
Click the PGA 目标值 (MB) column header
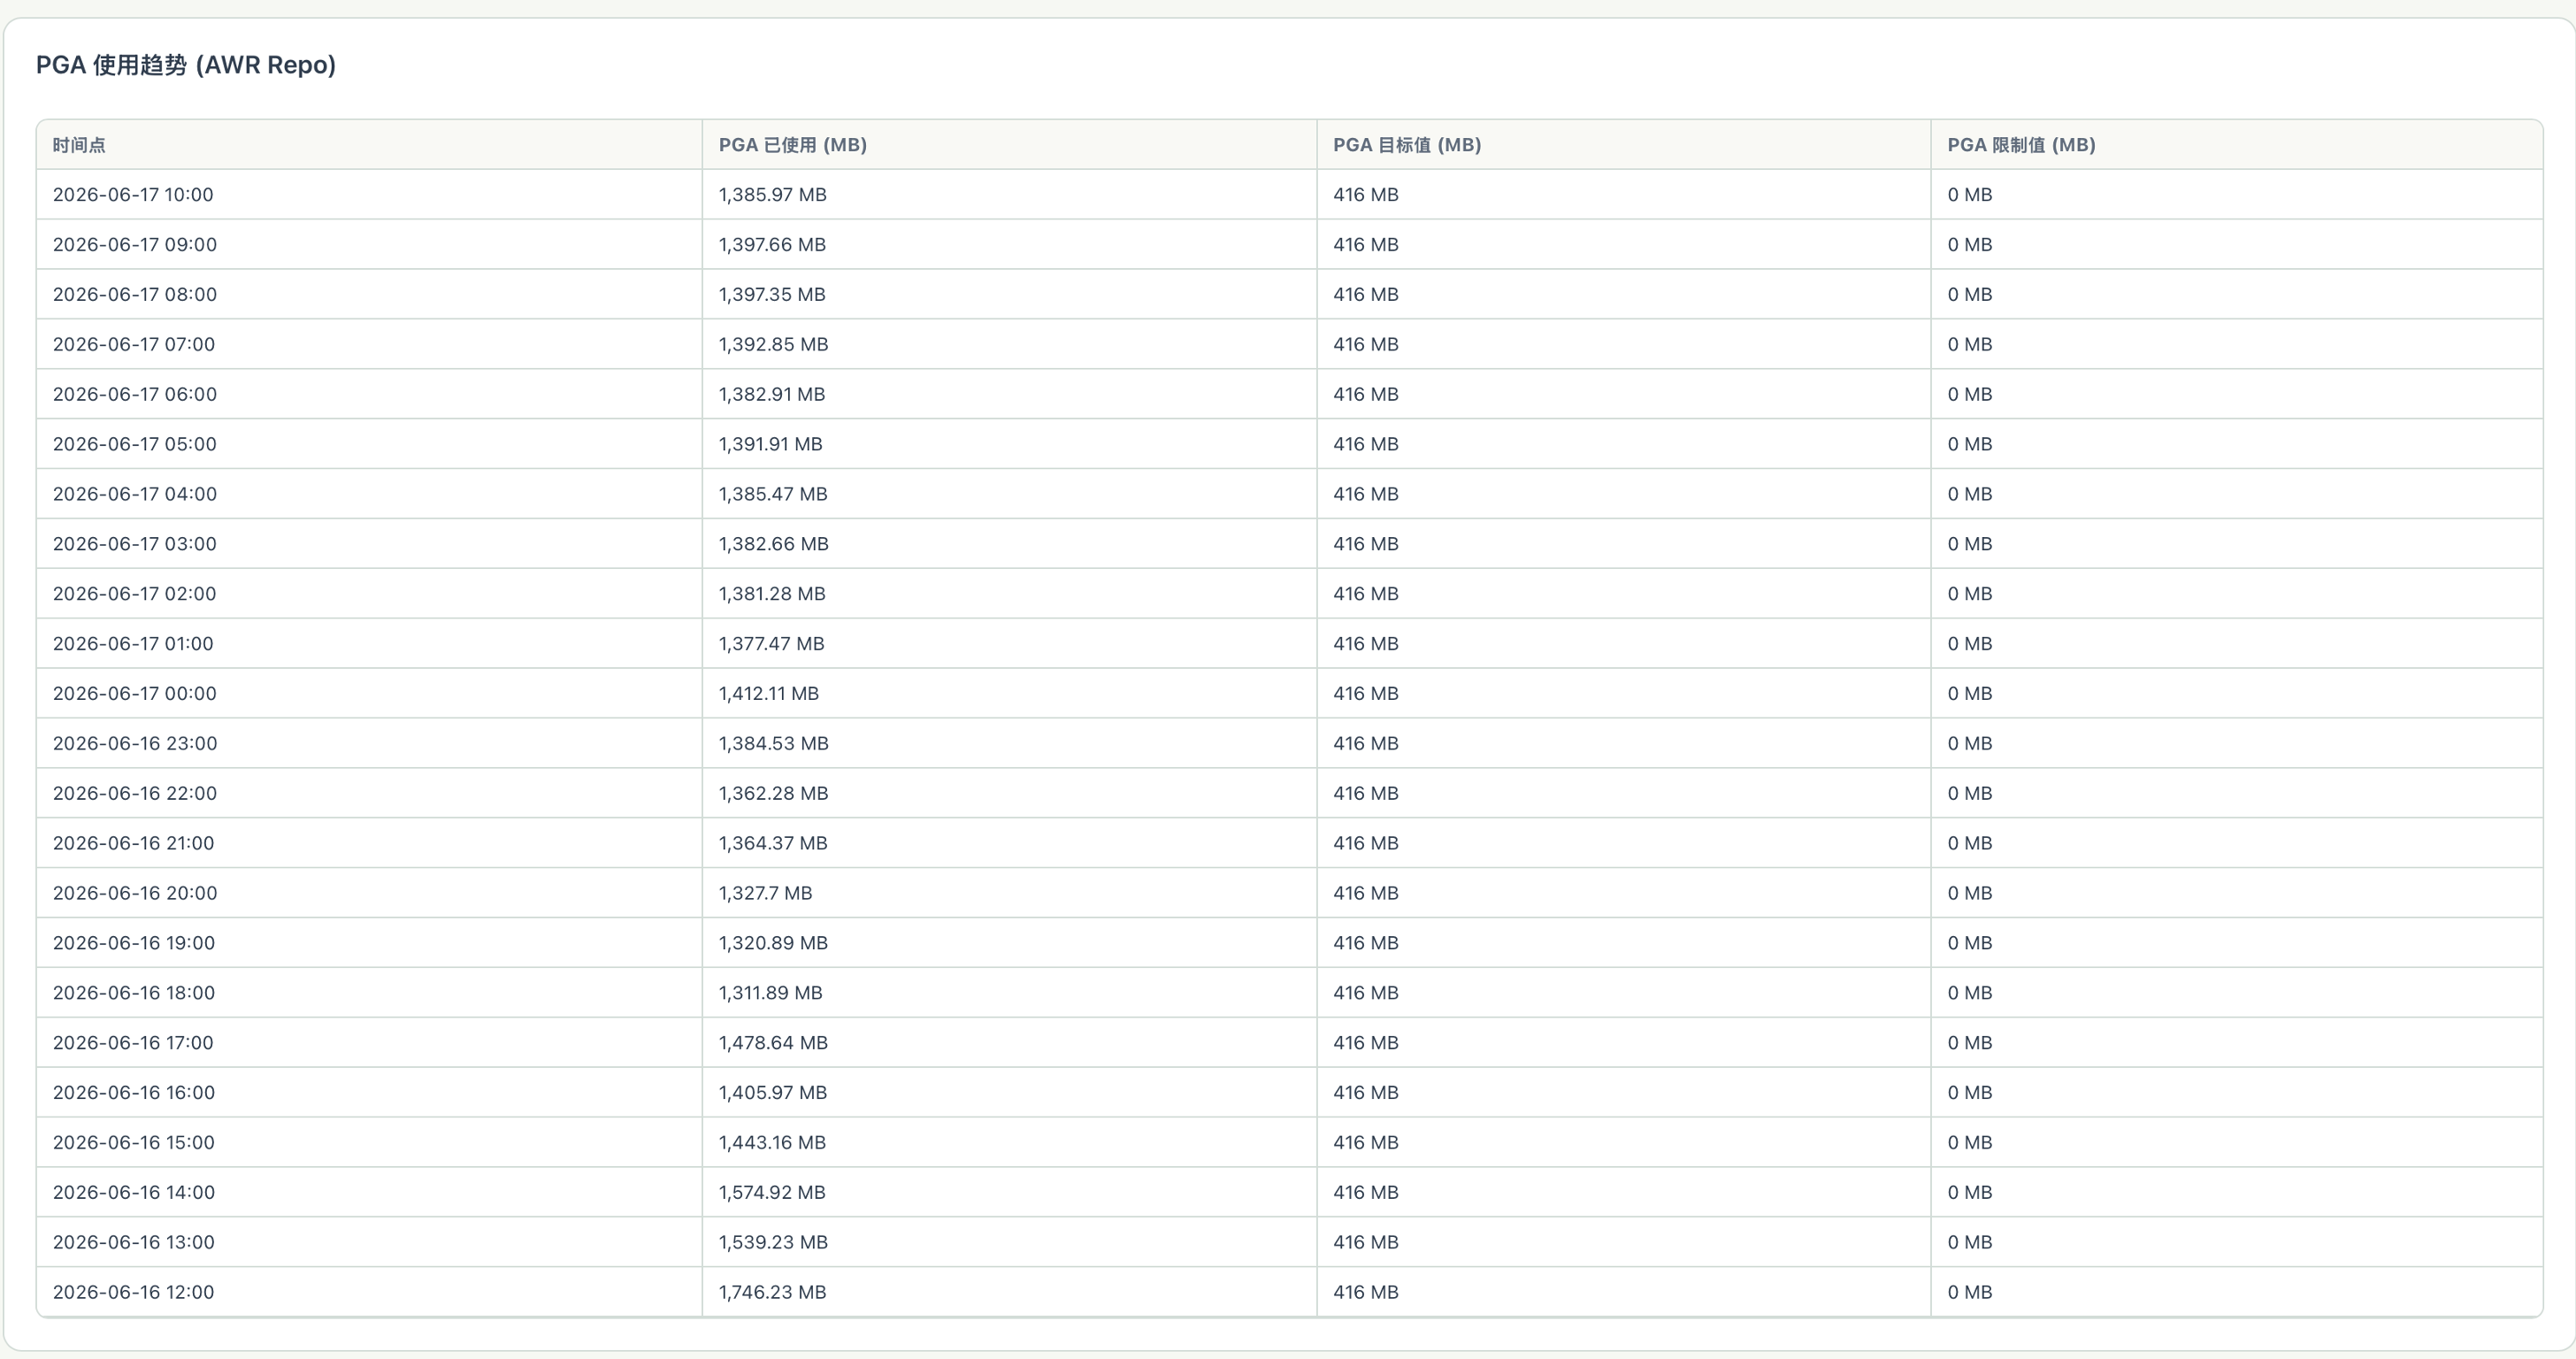point(1406,145)
